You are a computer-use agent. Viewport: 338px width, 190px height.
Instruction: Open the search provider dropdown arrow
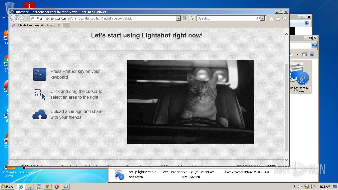[x=262, y=18]
